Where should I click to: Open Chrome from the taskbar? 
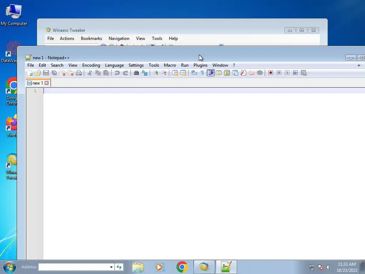[182, 267]
